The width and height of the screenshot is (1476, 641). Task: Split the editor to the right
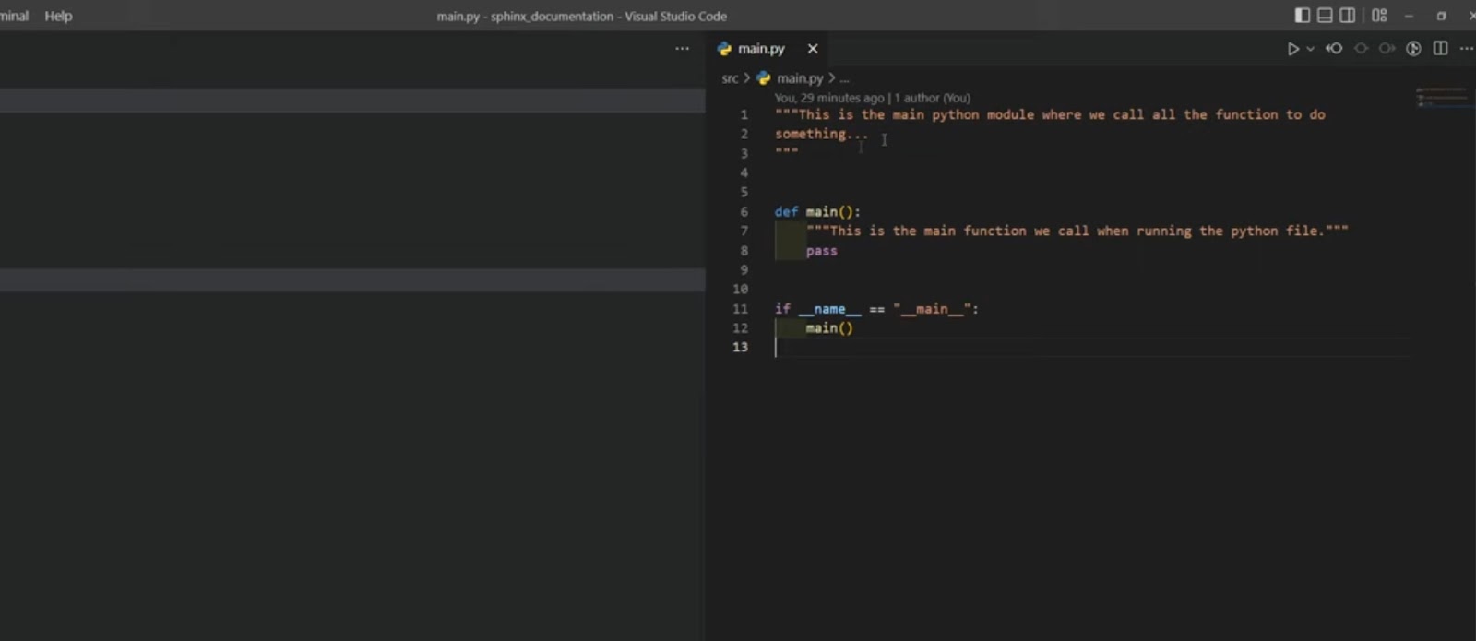coord(1440,49)
